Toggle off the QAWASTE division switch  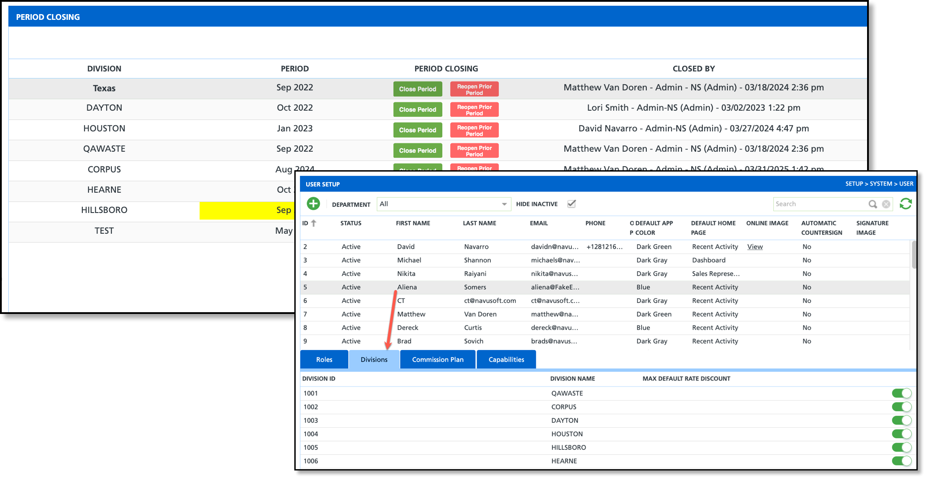click(901, 393)
